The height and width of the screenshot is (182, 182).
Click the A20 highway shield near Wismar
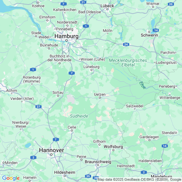171,4
